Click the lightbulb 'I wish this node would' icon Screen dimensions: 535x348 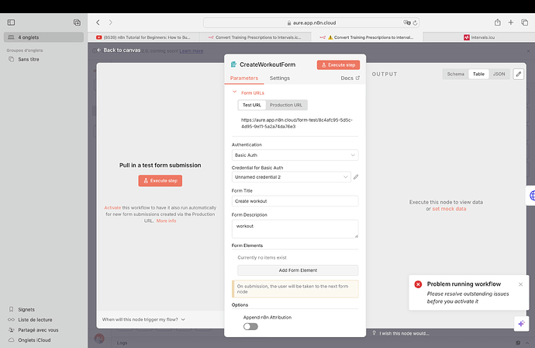(374, 333)
